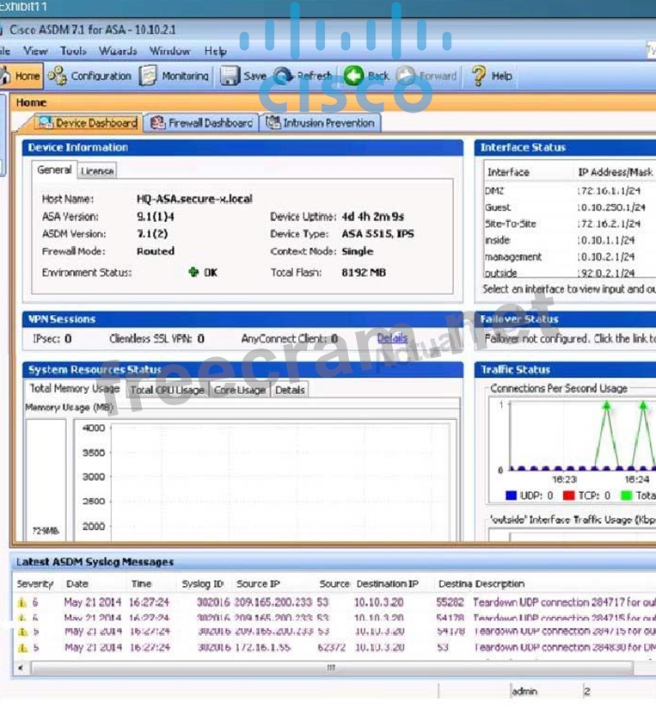
Task: Open the Wizards menu
Action: (x=118, y=51)
